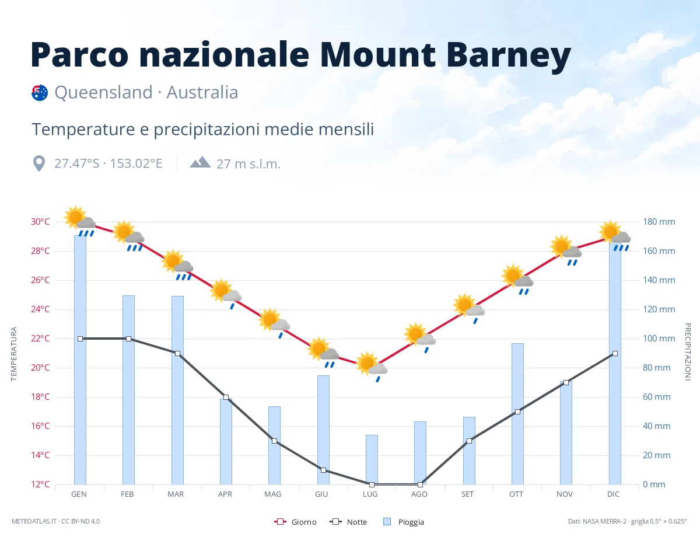Click the 180 mm precipitation axis label
The image size is (700, 537).
pyautogui.click(x=659, y=222)
